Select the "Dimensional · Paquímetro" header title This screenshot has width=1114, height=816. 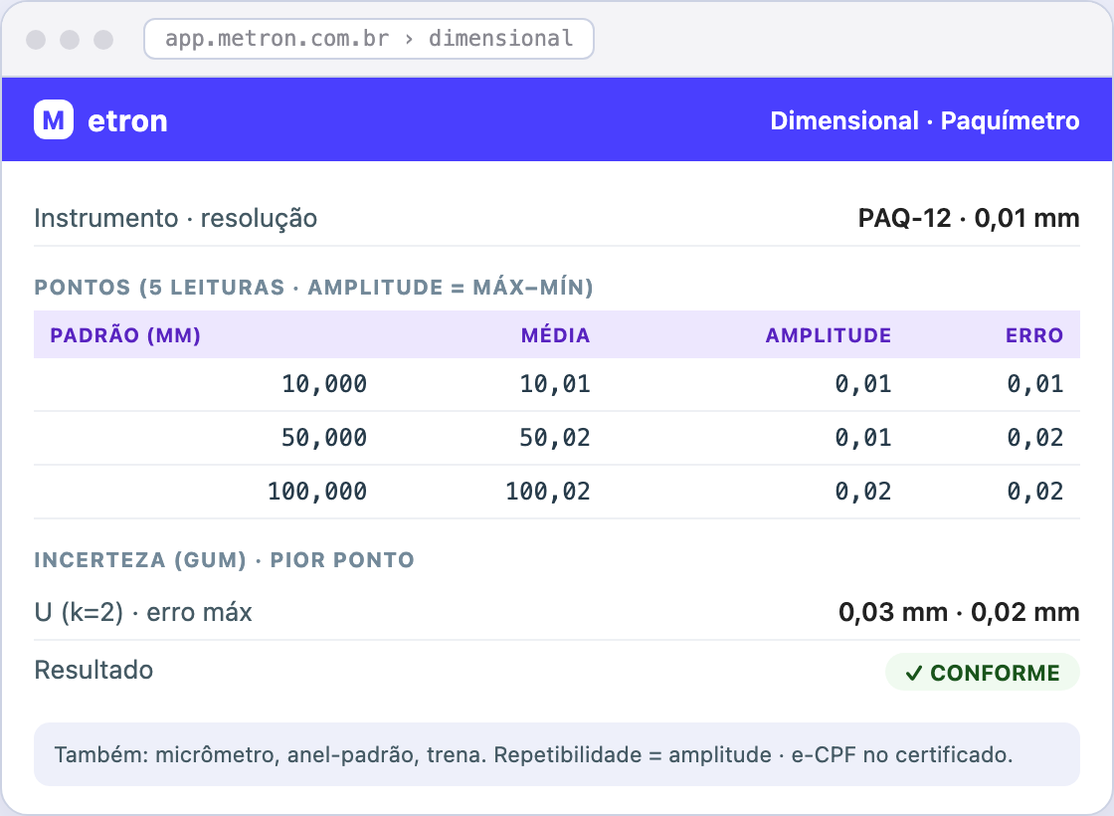925,120
